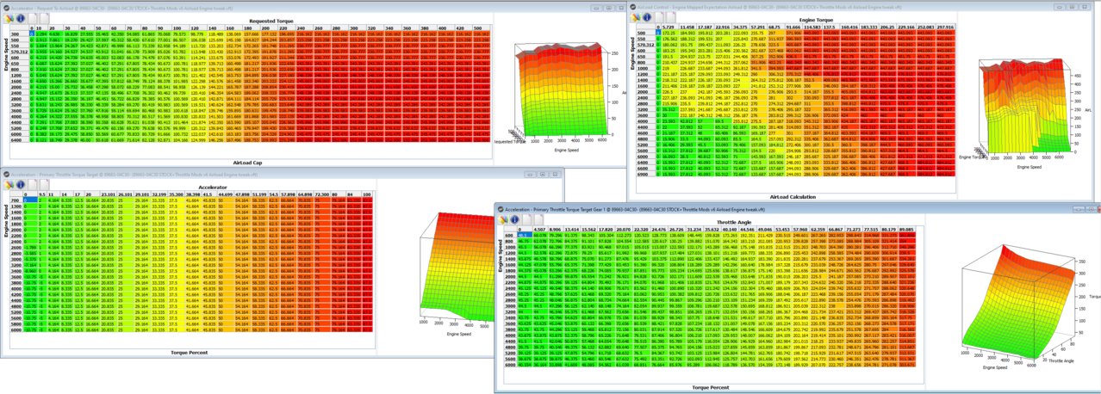Image resolution: width=1101 pixels, height=394 pixels.
Task: Click first blank page icon in Accelerator table window
Action: (33, 184)
